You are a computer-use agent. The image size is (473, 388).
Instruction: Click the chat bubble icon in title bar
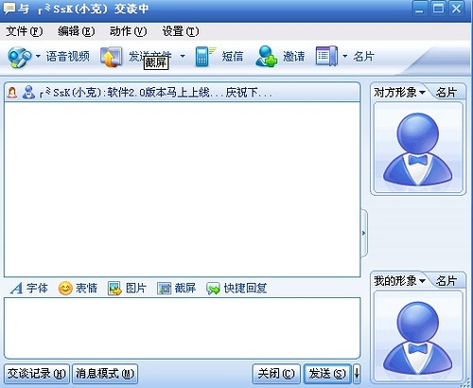(x=9, y=9)
